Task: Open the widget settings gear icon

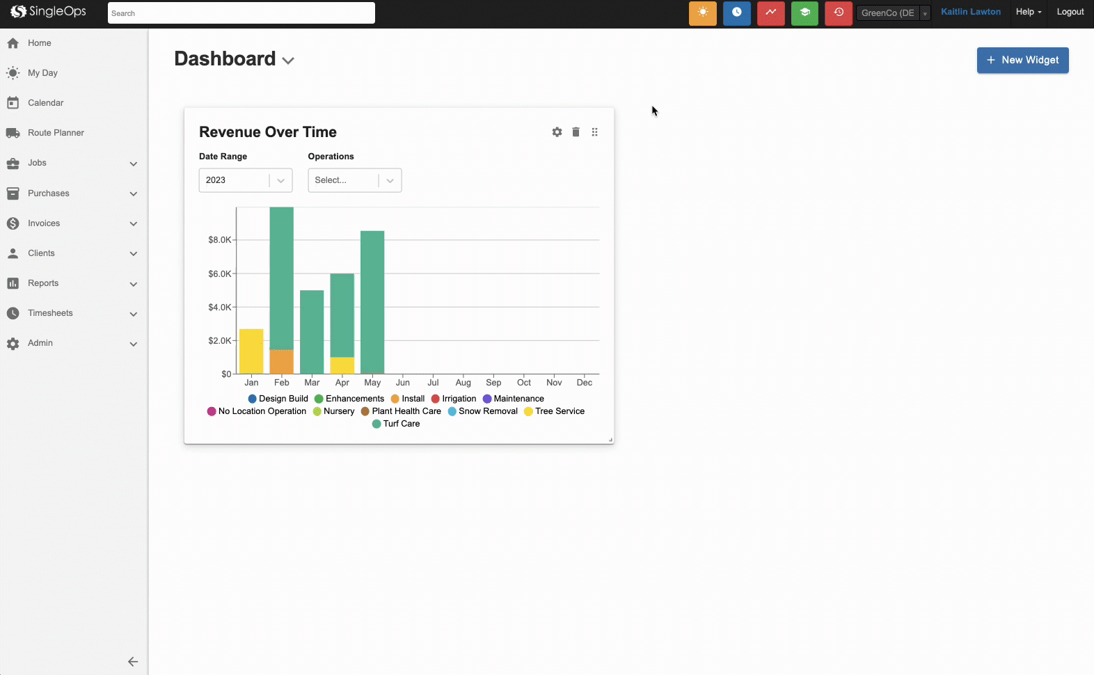Action: 557,132
